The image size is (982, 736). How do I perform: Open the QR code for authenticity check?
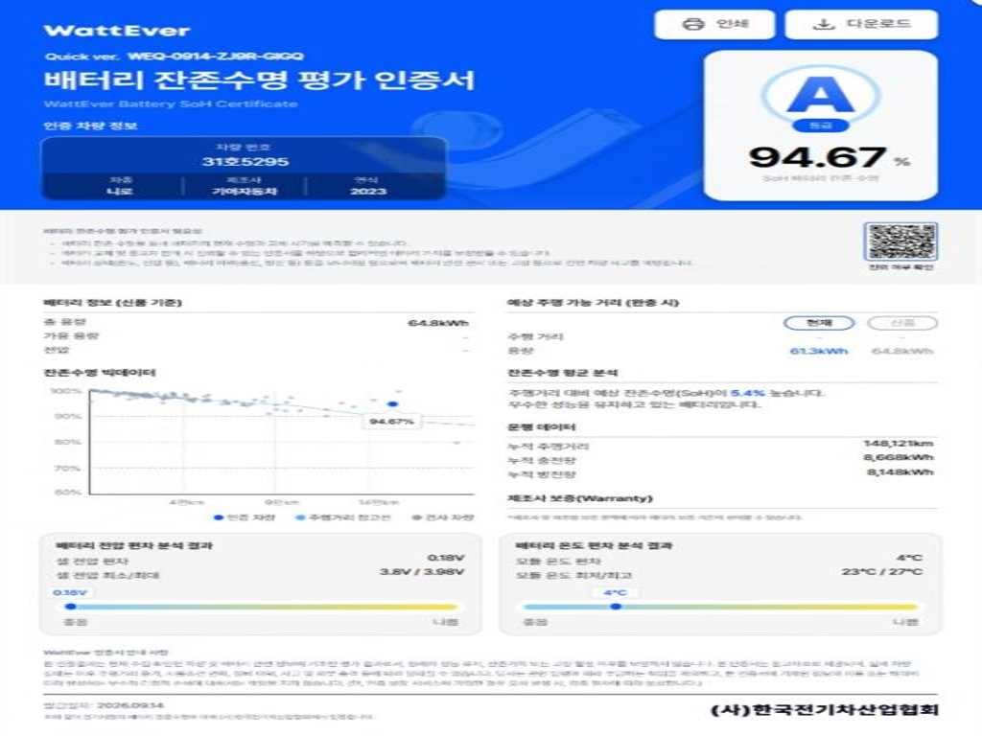point(901,241)
